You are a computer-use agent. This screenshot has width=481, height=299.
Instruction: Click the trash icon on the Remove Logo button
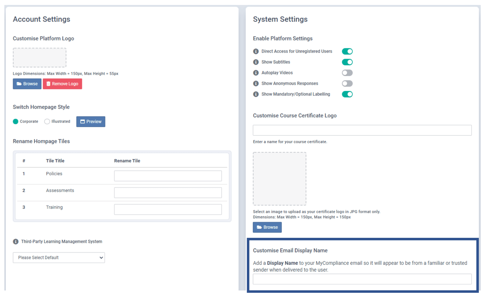point(49,84)
